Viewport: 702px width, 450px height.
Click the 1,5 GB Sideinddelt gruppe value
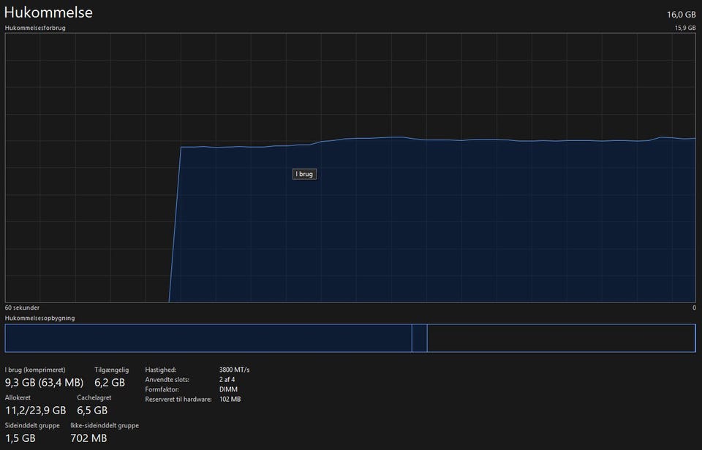coord(20,438)
